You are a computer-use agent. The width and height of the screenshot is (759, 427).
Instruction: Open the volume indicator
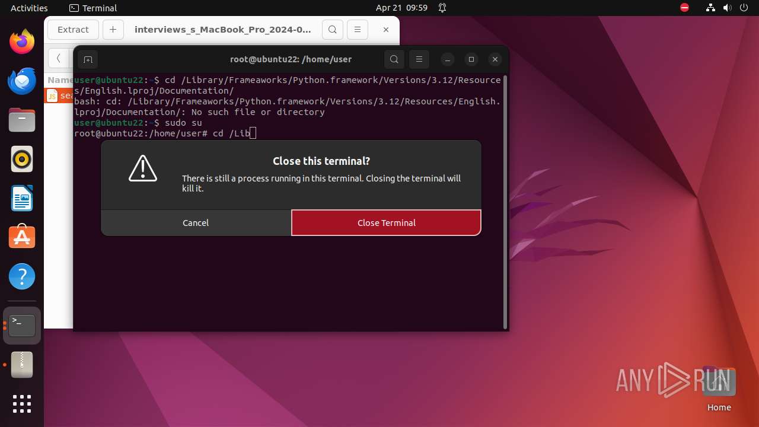point(727,8)
